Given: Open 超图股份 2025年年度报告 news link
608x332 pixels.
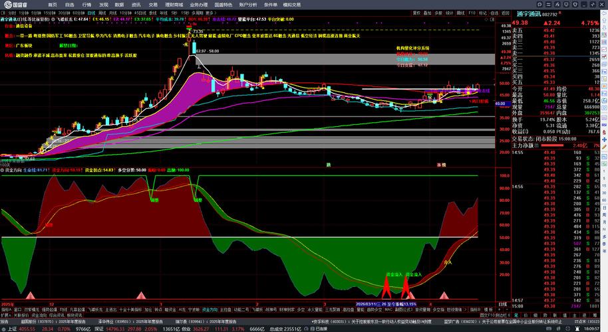Looking at the screenshot, I should [54, 321].
